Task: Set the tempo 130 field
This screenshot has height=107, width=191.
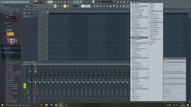Action: (x=50, y=2)
